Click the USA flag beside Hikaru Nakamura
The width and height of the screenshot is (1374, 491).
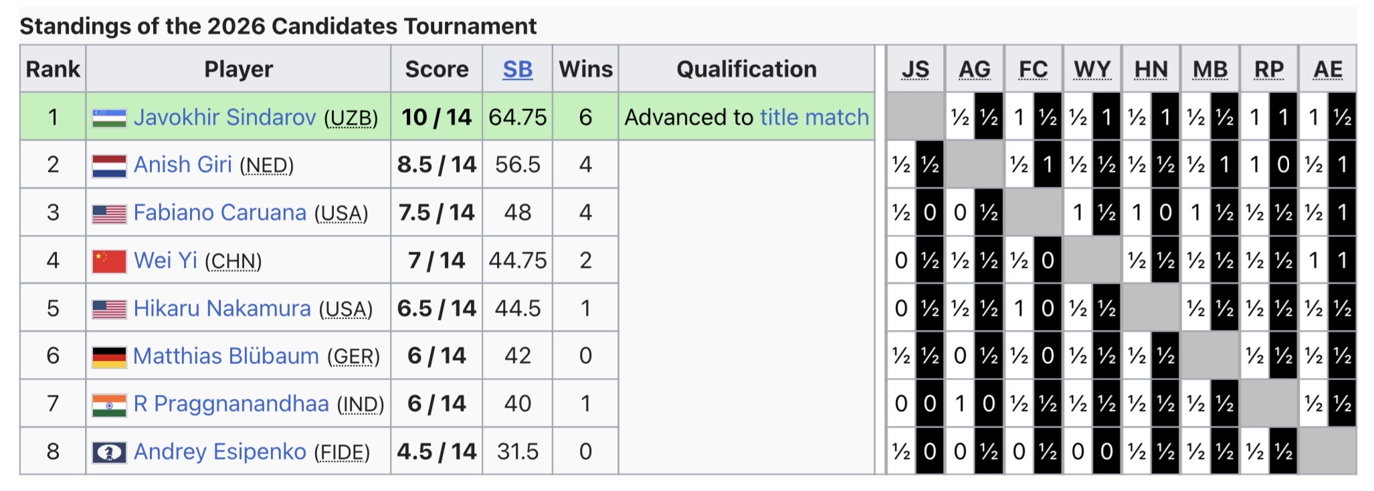pos(109,309)
